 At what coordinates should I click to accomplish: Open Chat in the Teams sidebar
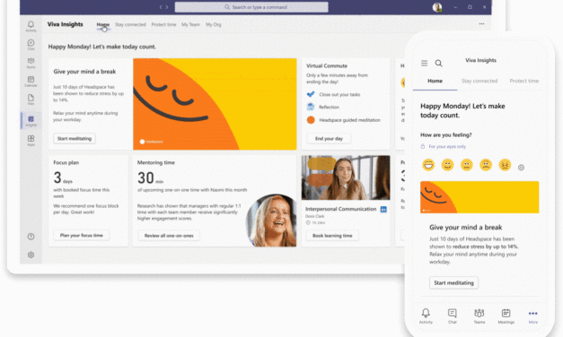(31, 45)
